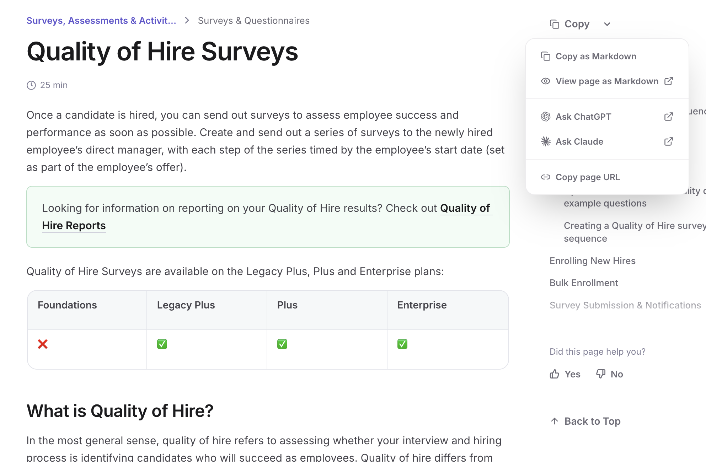The height and width of the screenshot is (462, 706).
Task: Click the thumbs up Yes icon
Action: tap(555, 374)
